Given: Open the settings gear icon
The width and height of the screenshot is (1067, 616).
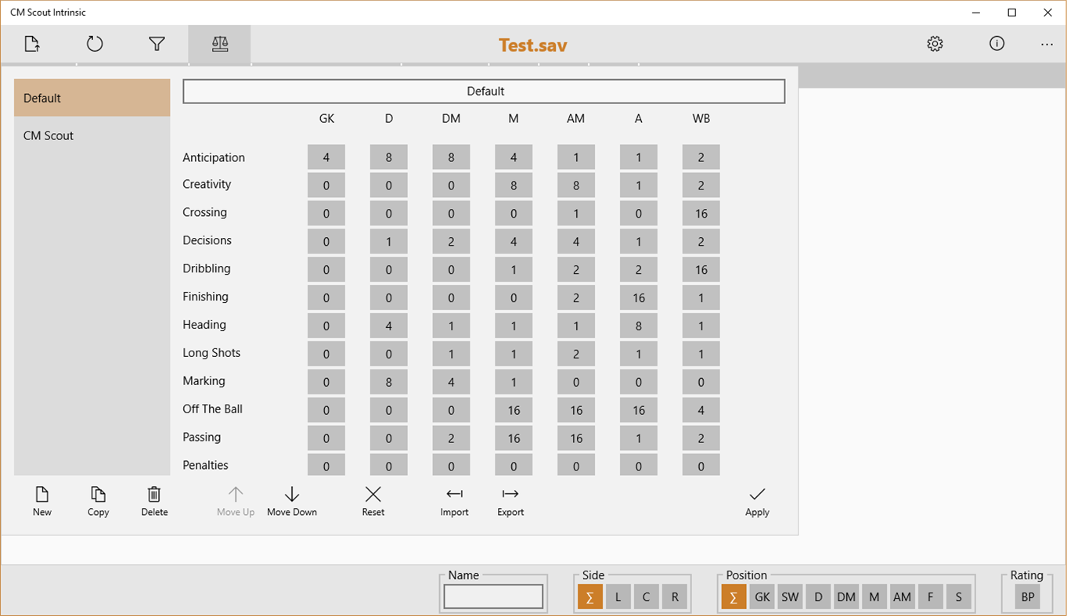Looking at the screenshot, I should coord(935,44).
